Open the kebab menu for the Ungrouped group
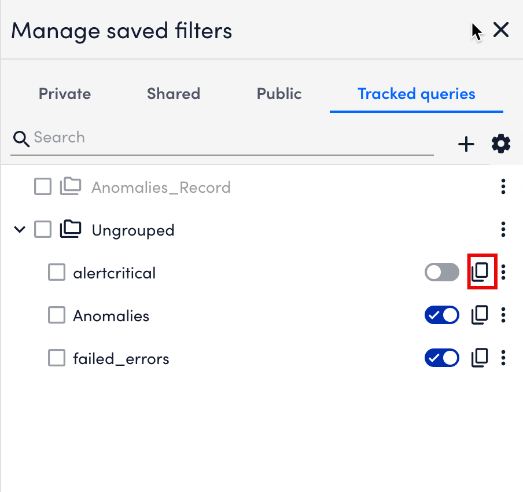This screenshot has height=492, width=523. (503, 229)
